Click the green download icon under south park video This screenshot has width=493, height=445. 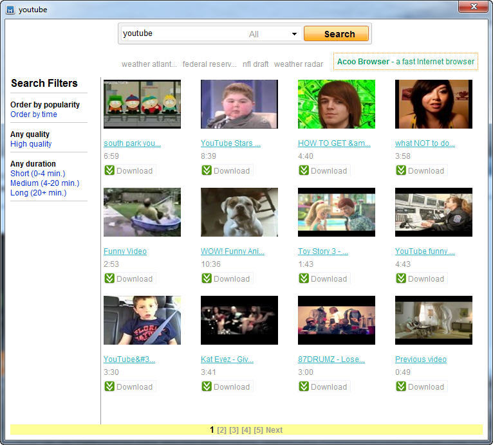click(x=109, y=170)
